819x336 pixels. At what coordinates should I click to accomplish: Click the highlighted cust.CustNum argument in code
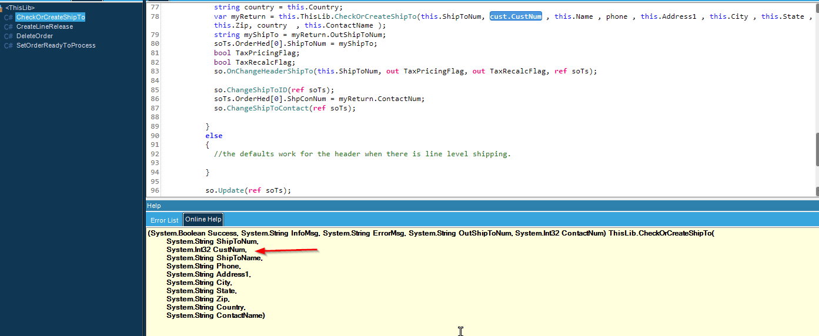(516, 16)
